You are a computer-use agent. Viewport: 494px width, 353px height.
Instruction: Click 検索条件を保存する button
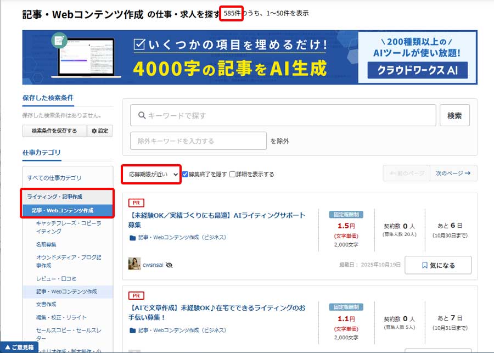pos(54,131)
